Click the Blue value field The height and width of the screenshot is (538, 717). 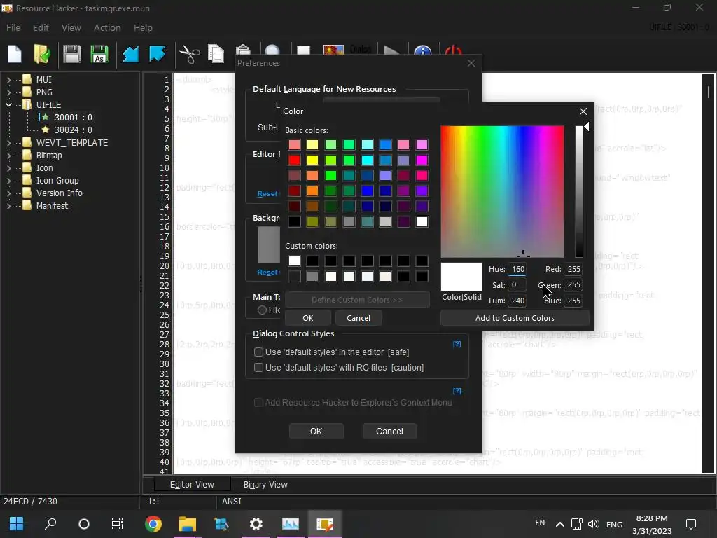(x=573, y=301)
